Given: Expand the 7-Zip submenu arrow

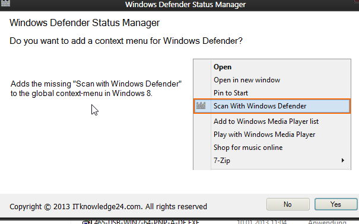Looking at the screenshot, I should (343, 160).
